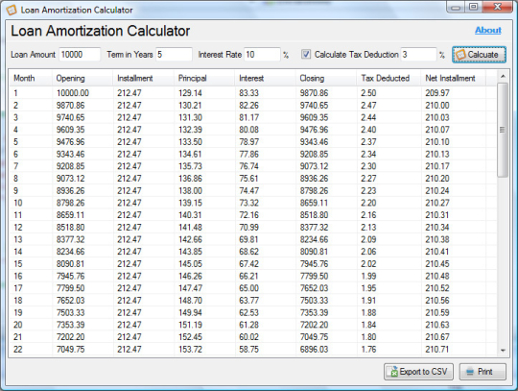Click the vertical scrollbar thumb
Image resolution: width=518 pixels, height=391 pixels.
point(503,130)
